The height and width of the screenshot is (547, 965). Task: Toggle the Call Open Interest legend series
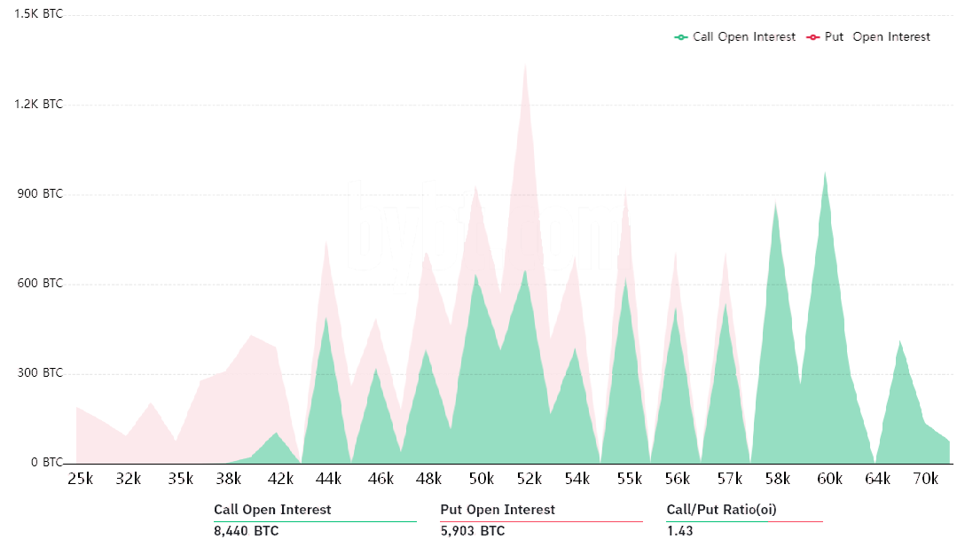(x=743, y=37)
